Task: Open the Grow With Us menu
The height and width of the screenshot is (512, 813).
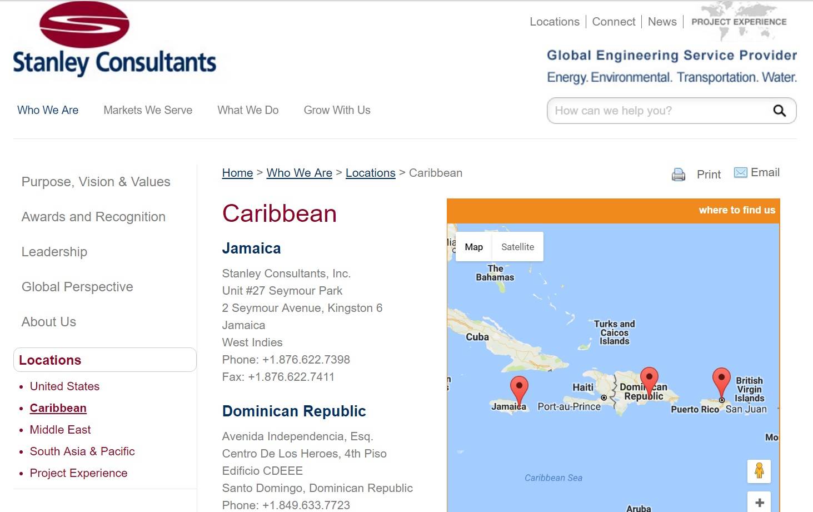Action: (337, 110)
